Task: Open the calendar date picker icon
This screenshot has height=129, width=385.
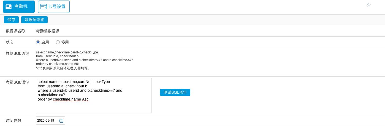Action: [x=61, y=121]
